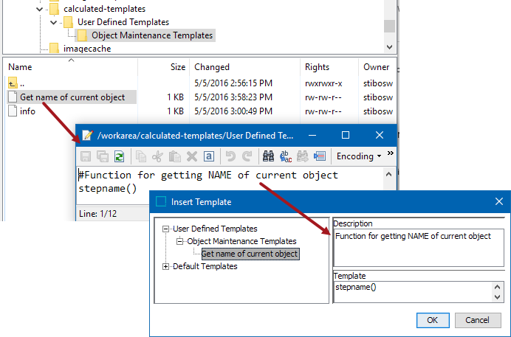Screen dimensions: 511x337
Task: Collapse the calculated-templates folder
Action: (x=40, y=9)
